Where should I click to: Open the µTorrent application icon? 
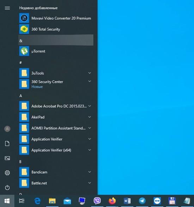[24, 51]
